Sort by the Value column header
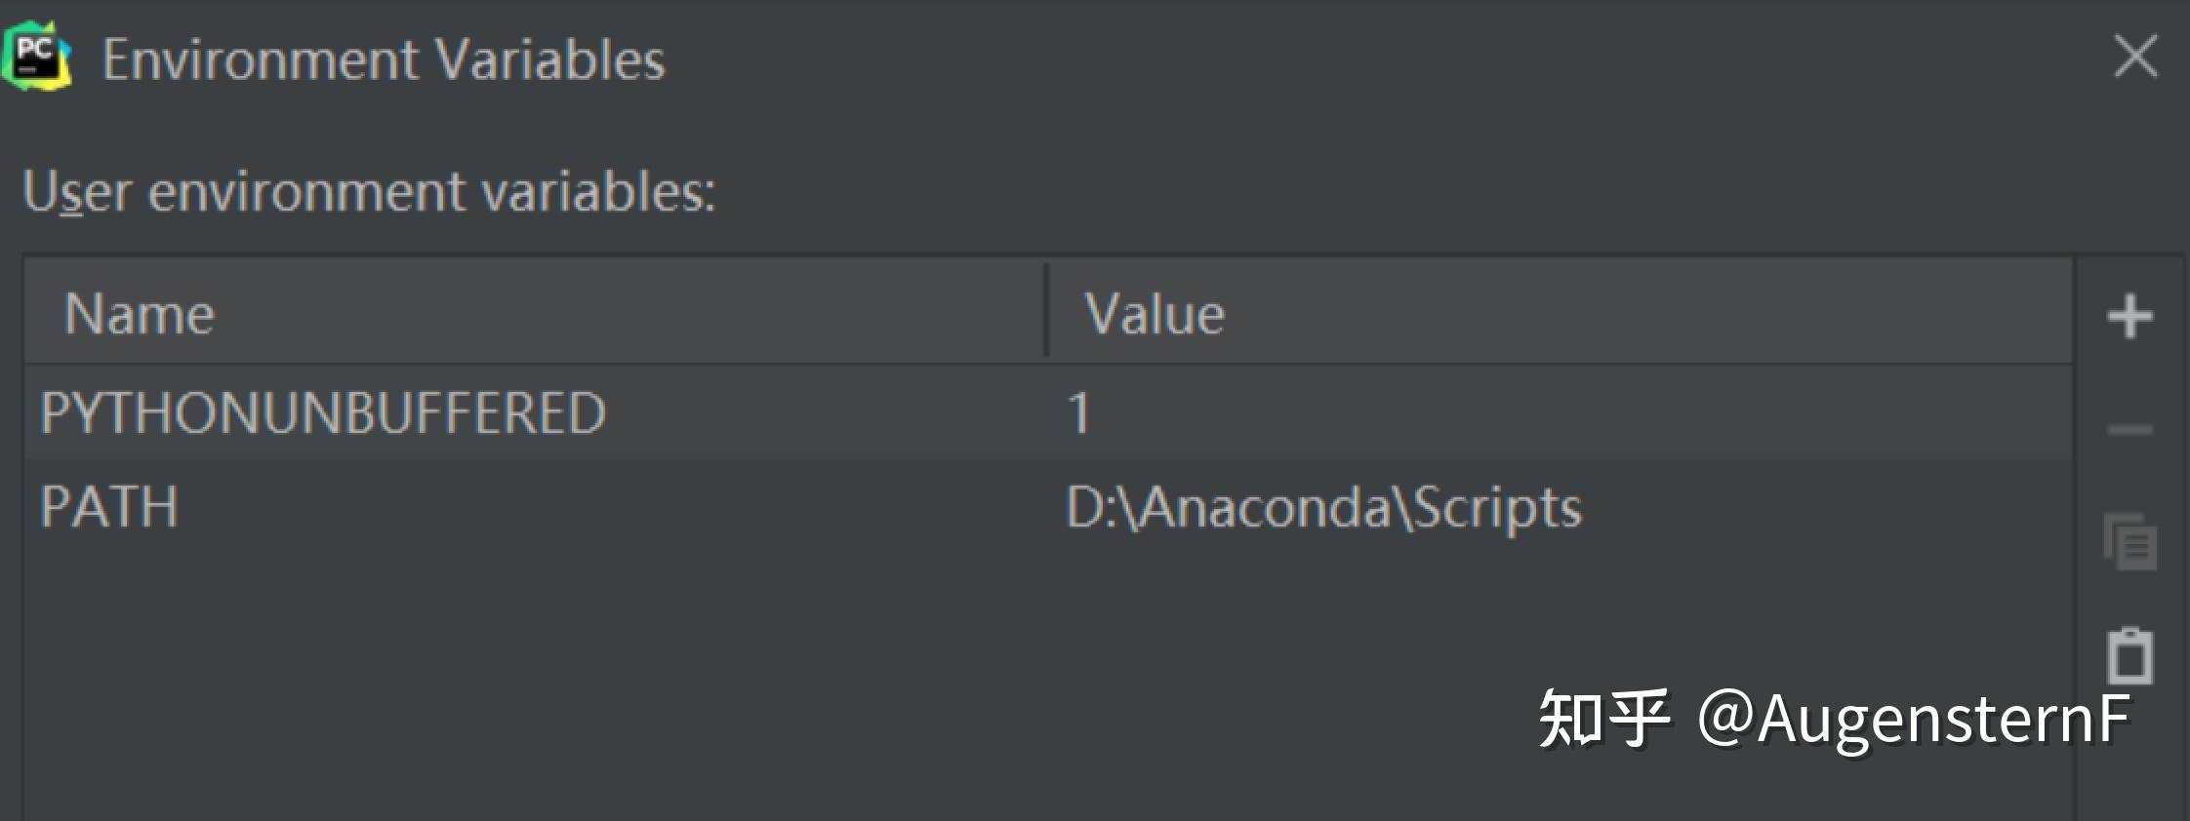This screenshot has width=2190, height=821. [1560, 314]
